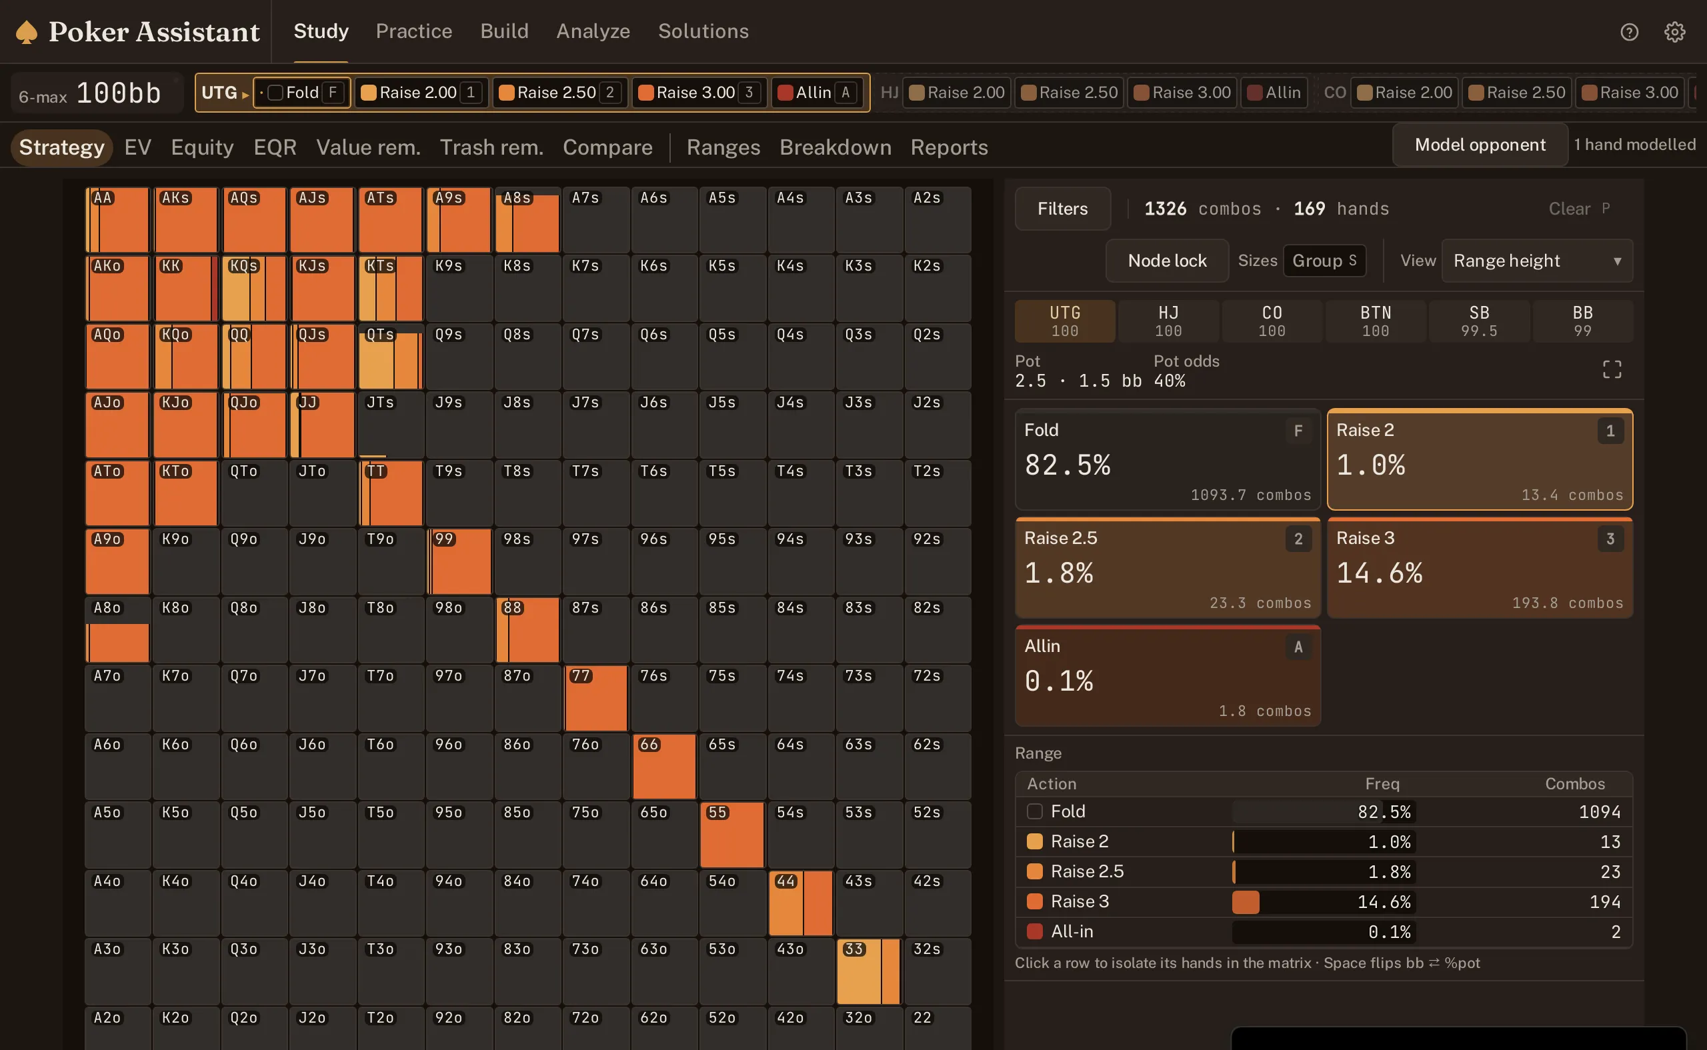Click the Node lock button
This screenshot has height=1050, width=1707.
tap(1167, 261)
